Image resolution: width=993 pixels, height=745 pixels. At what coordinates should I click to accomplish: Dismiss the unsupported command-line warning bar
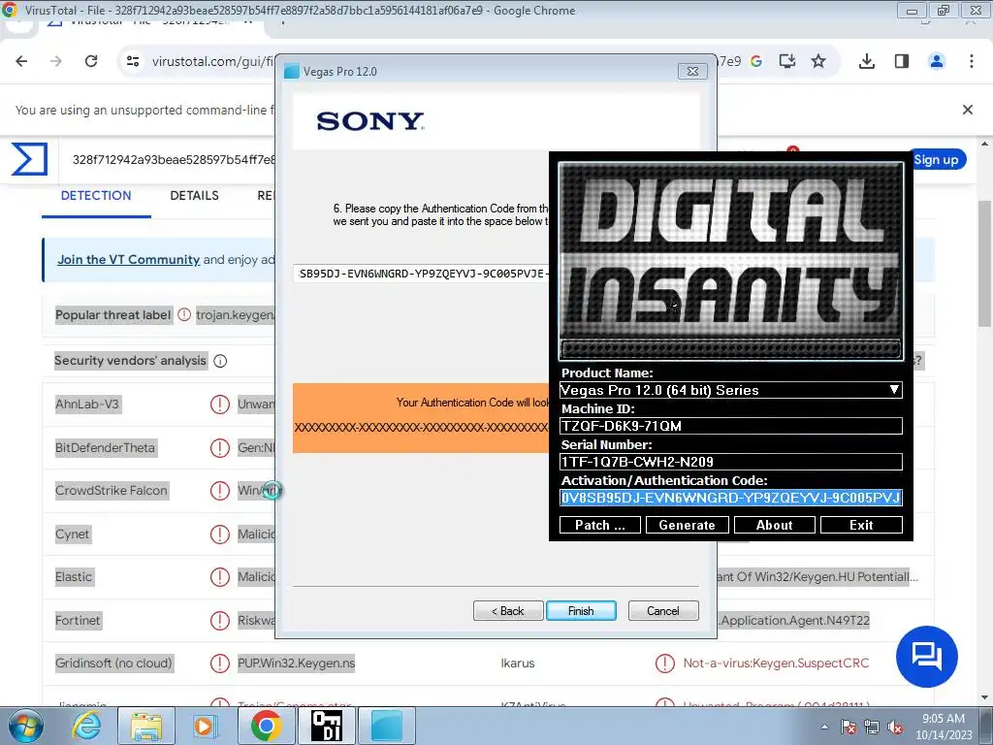point(967,110)
